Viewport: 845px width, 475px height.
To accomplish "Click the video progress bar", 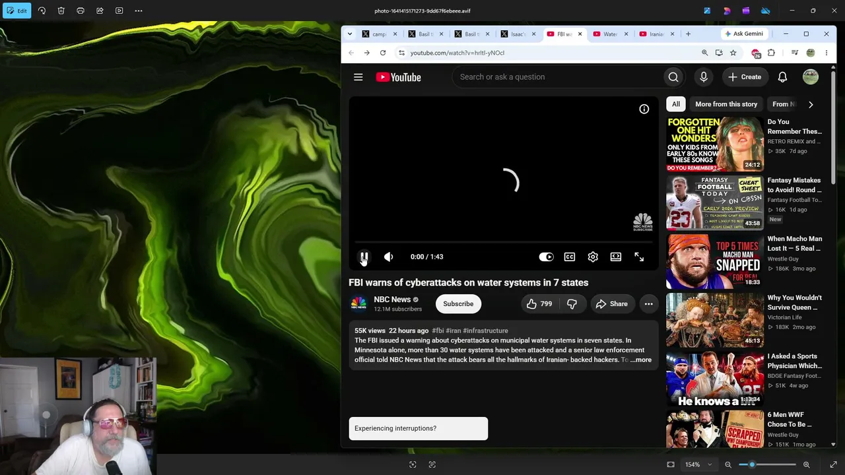I will pyautogui.click(x=504, y=242).
